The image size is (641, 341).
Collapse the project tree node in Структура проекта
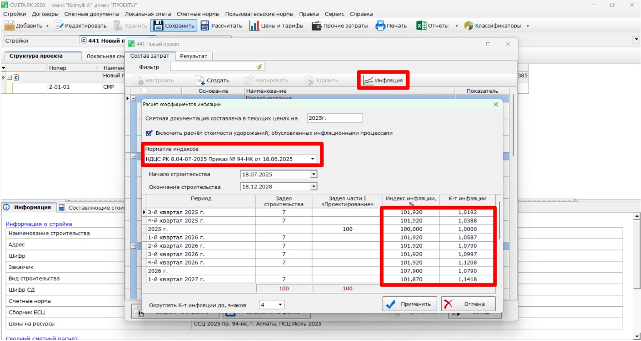pyautogui.click(x=10, y=77)
